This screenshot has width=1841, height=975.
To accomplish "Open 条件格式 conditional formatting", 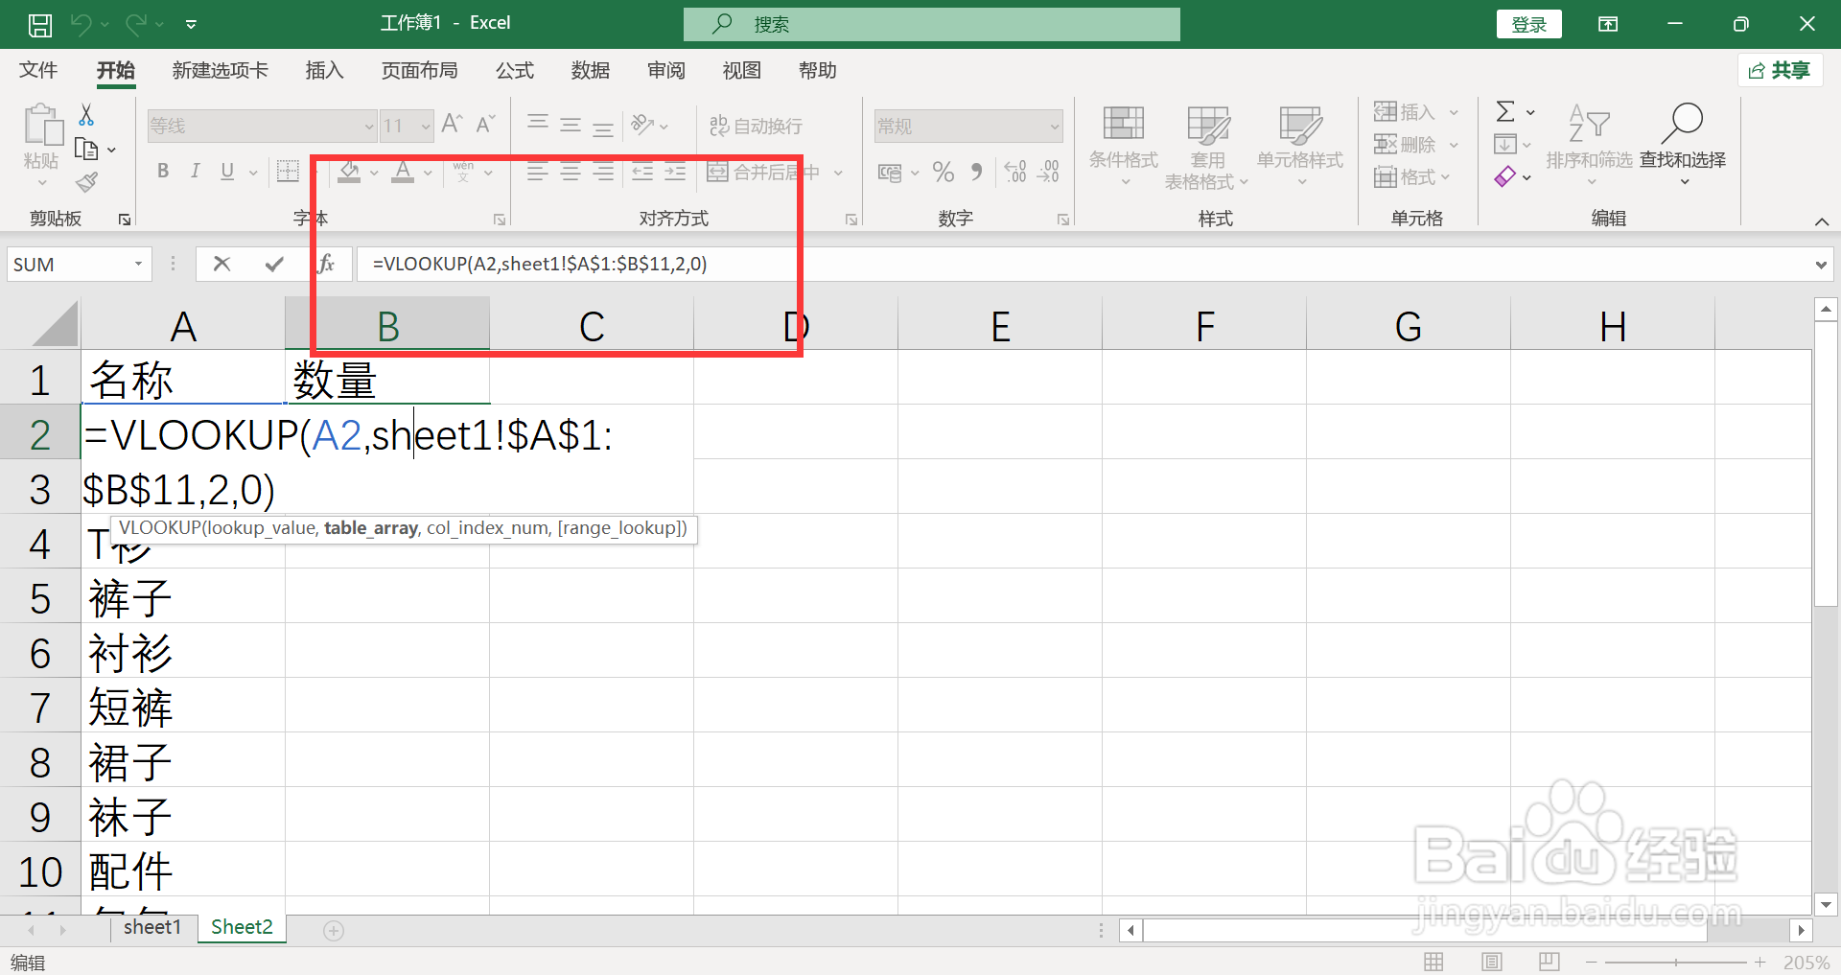I will (1124, 146).
